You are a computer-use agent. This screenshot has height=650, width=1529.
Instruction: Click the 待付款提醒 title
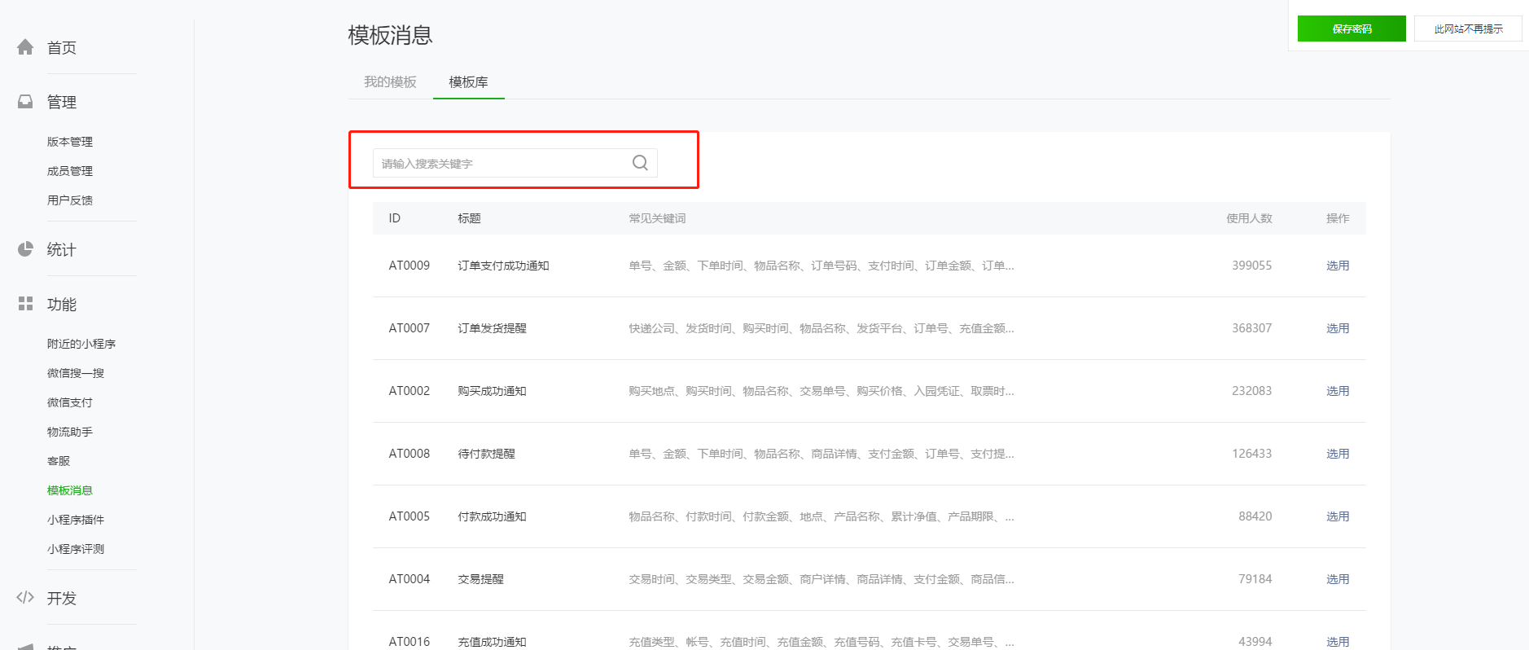pyautogui.click(x=486, y=454)
